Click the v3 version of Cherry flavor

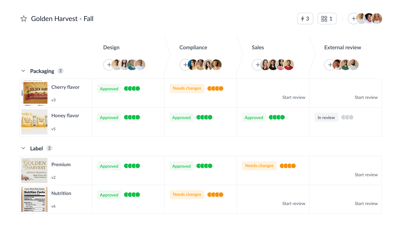click(x=54, y=100)
